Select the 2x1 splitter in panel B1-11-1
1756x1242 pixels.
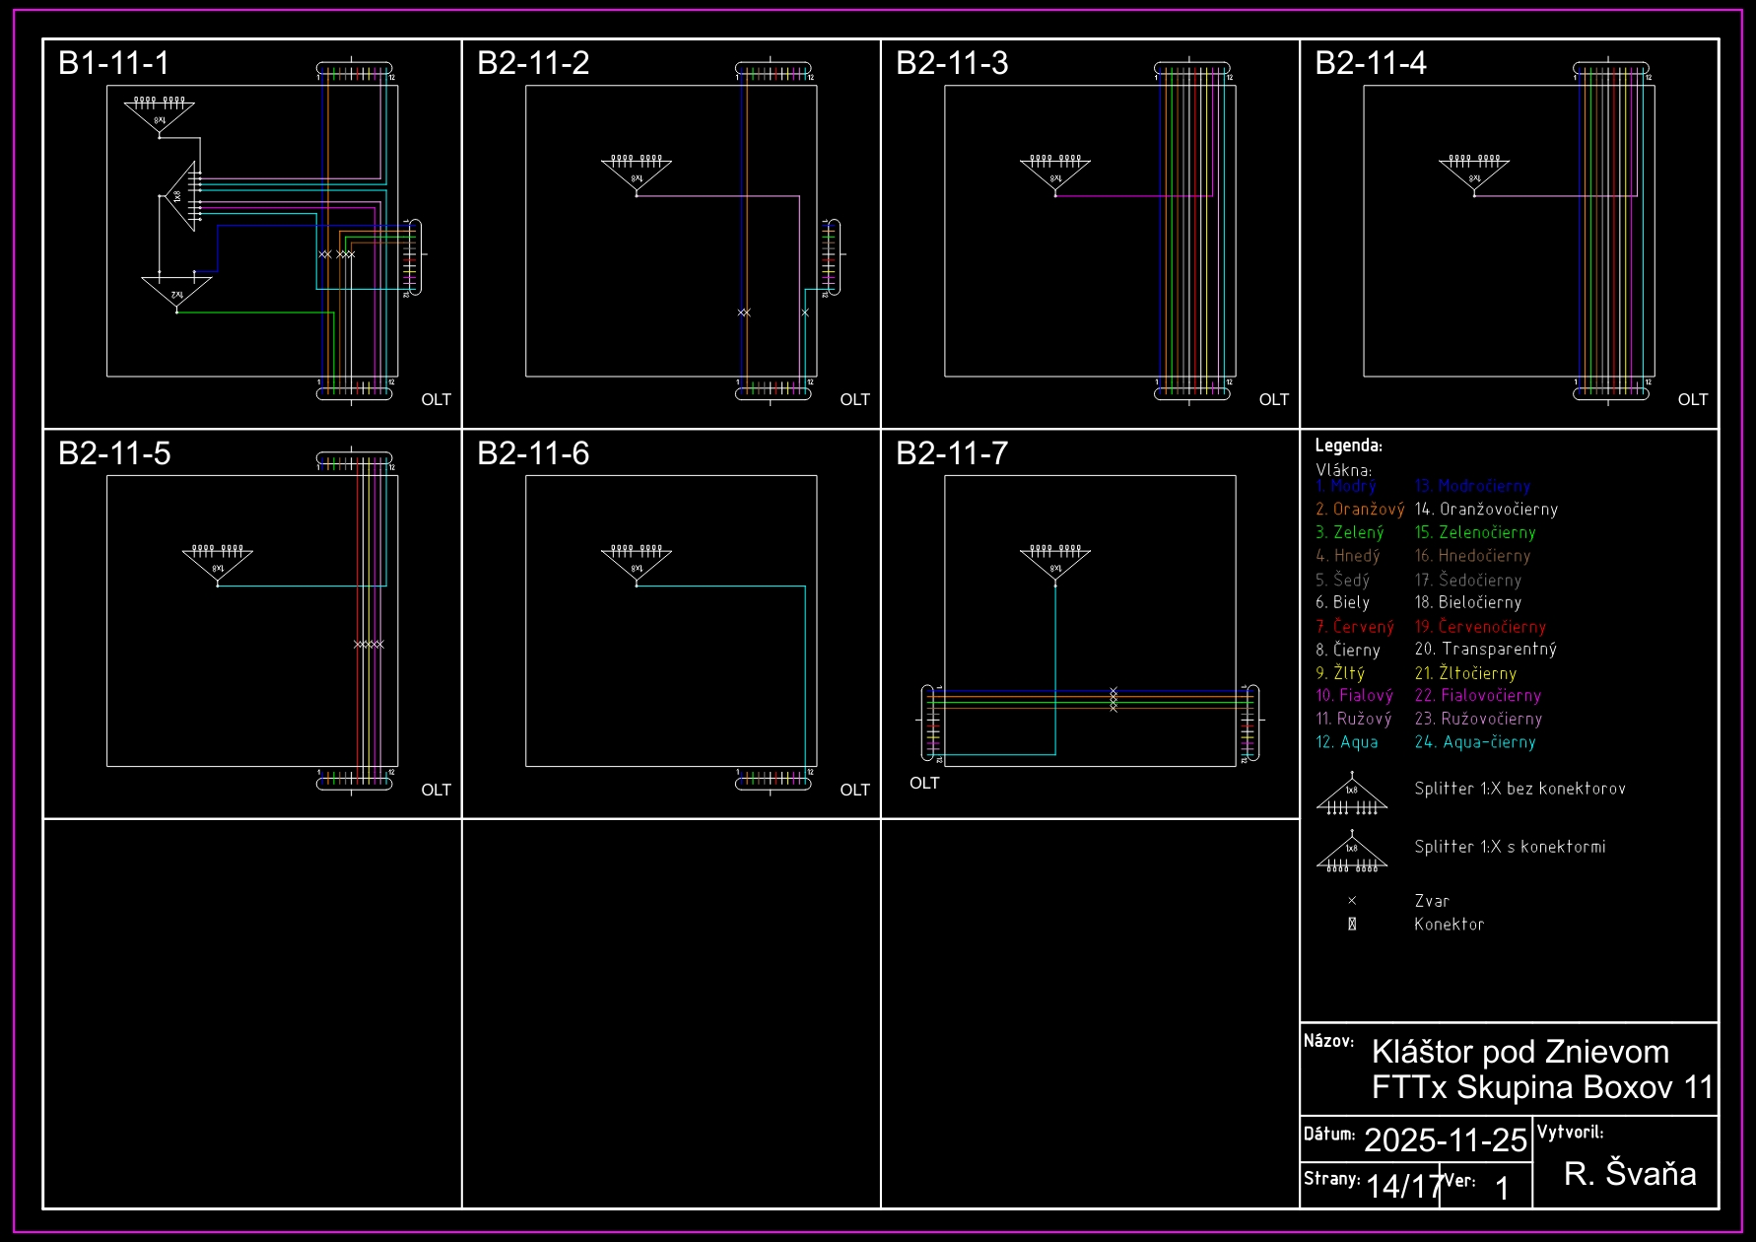click(177, 292)
